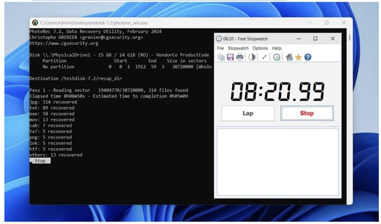381x224 pixels.
Task: Open the Help menu in Free Stopwatch
Action: 276,48
